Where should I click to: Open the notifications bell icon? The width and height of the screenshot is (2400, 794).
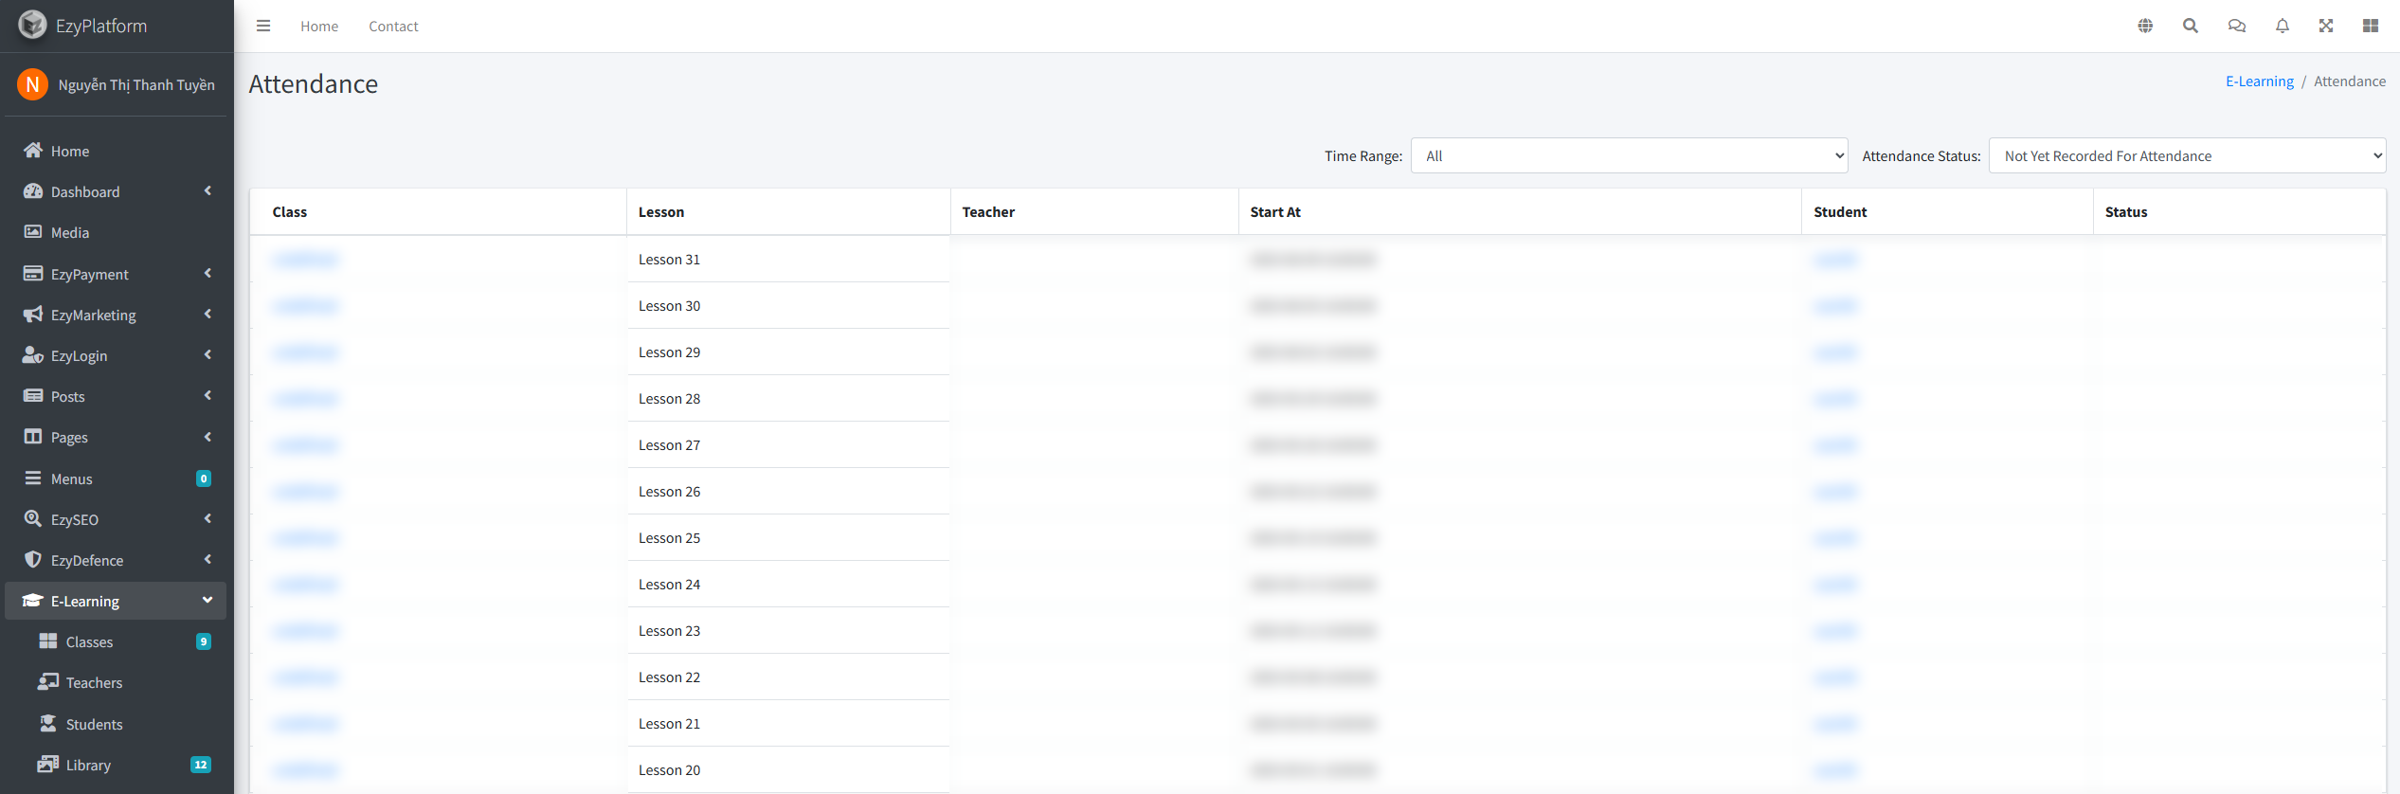[2282, 26]
